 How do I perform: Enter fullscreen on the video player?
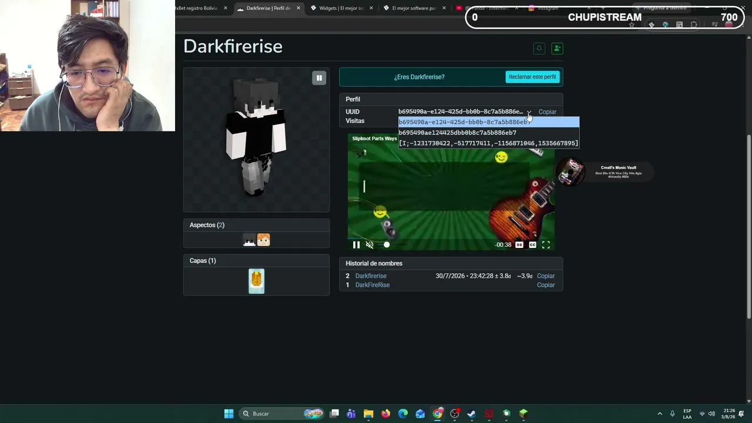tap(546, 245)
